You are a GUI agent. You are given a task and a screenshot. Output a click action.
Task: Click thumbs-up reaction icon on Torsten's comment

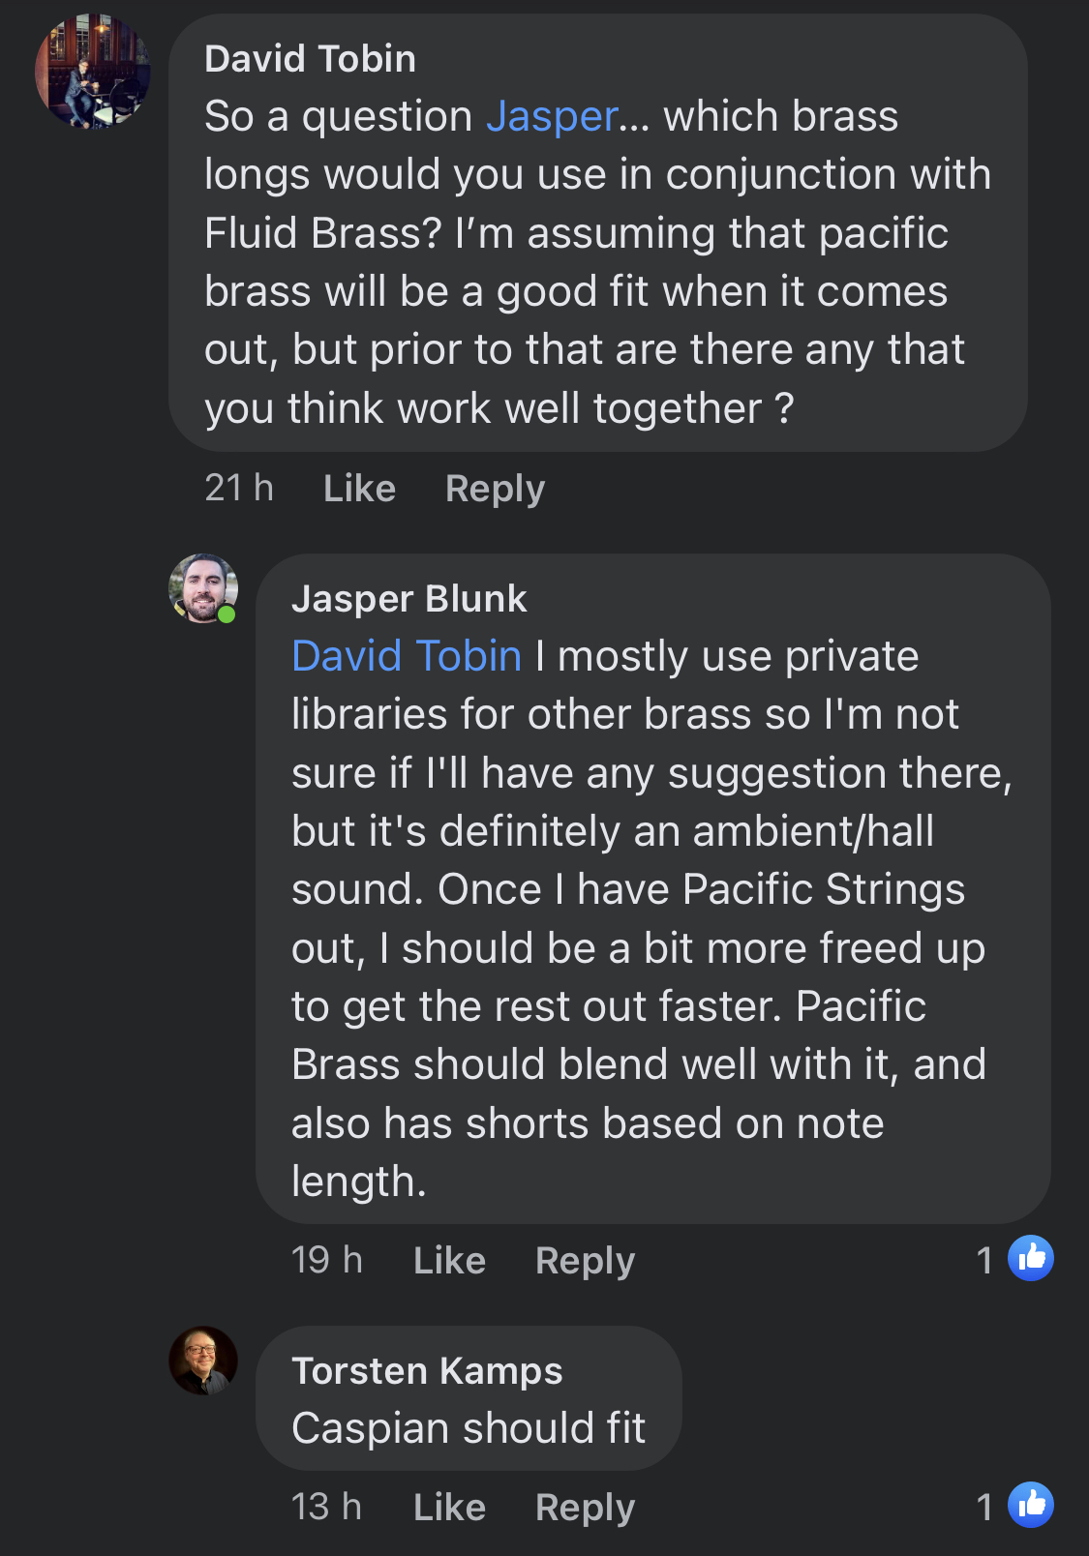coord(1031,1505)
